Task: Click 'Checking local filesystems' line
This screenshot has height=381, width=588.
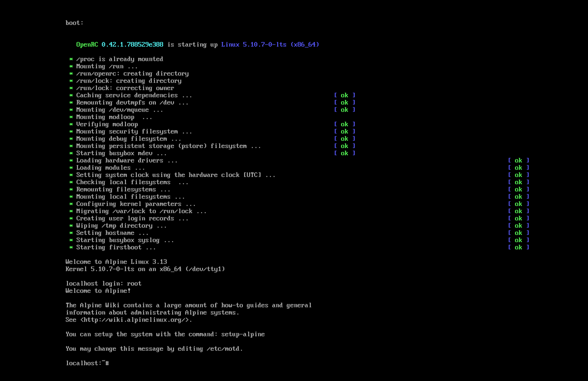Action: (132, 182)
